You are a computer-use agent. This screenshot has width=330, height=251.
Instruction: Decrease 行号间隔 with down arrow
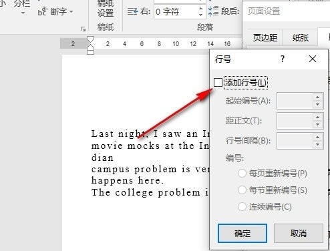(318, 144)
